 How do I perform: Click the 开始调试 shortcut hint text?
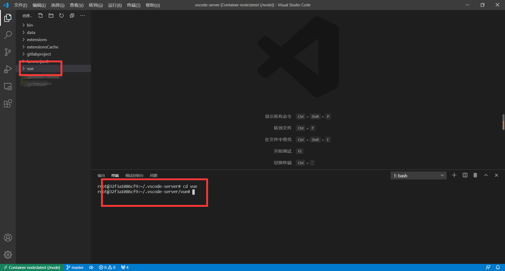282,151
